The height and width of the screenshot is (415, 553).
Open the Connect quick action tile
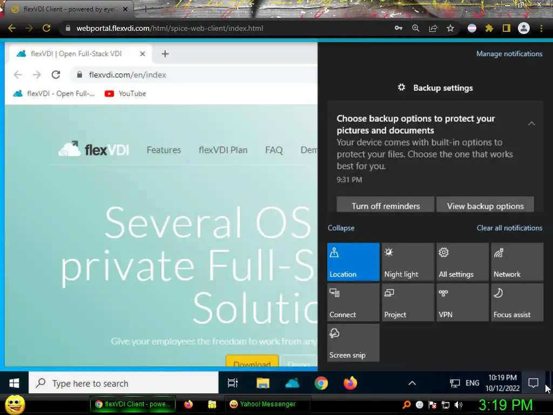click(x=353, y=303)
